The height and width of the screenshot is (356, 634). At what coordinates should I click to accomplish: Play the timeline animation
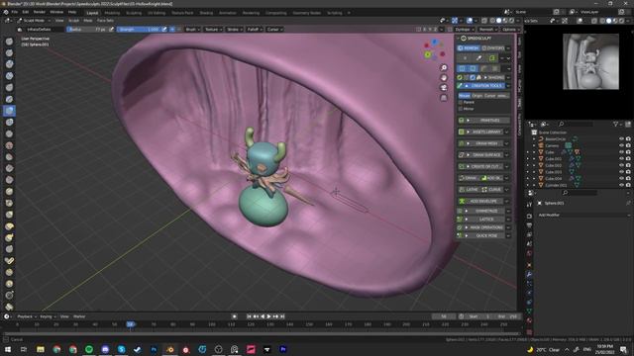coord(268,316)
